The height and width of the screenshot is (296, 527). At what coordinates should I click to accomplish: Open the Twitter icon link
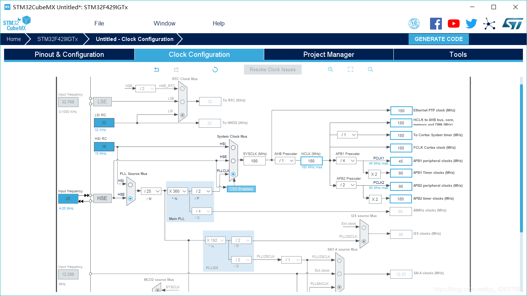pos(471,24)
